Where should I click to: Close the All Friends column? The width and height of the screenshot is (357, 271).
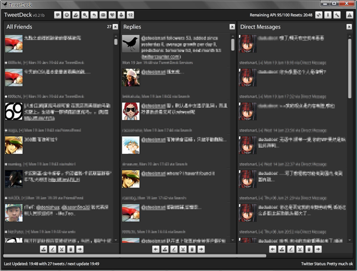[116, 27]
